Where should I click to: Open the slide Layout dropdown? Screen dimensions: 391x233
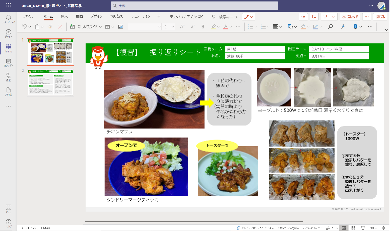(109, 27)
